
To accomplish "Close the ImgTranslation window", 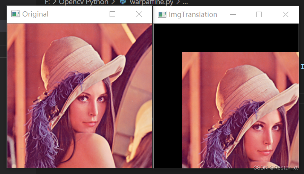I will coord(286,15).
